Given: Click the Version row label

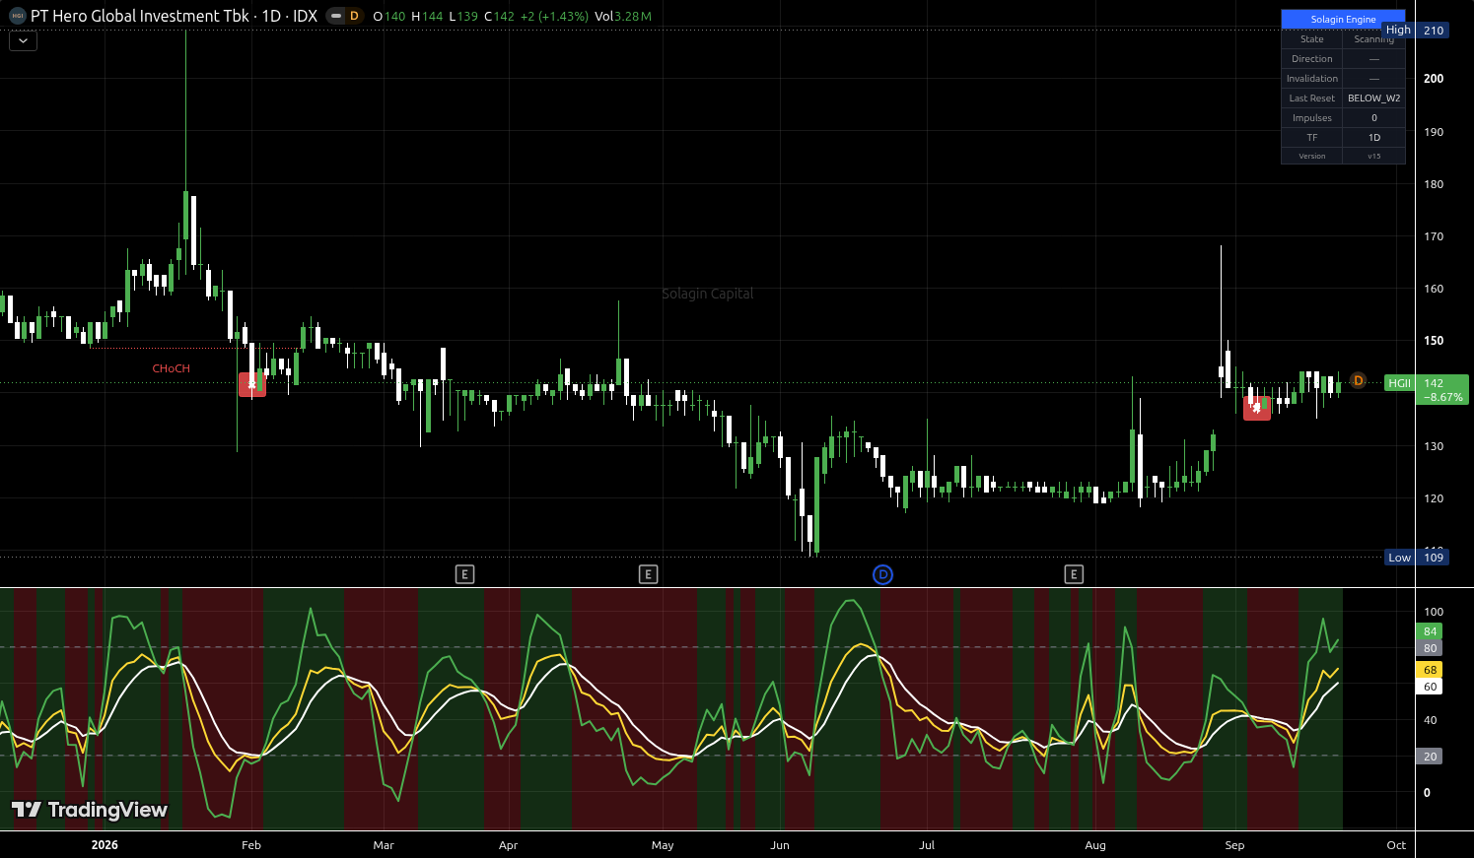Looking at the screenshot, I should click(1311, 157).
